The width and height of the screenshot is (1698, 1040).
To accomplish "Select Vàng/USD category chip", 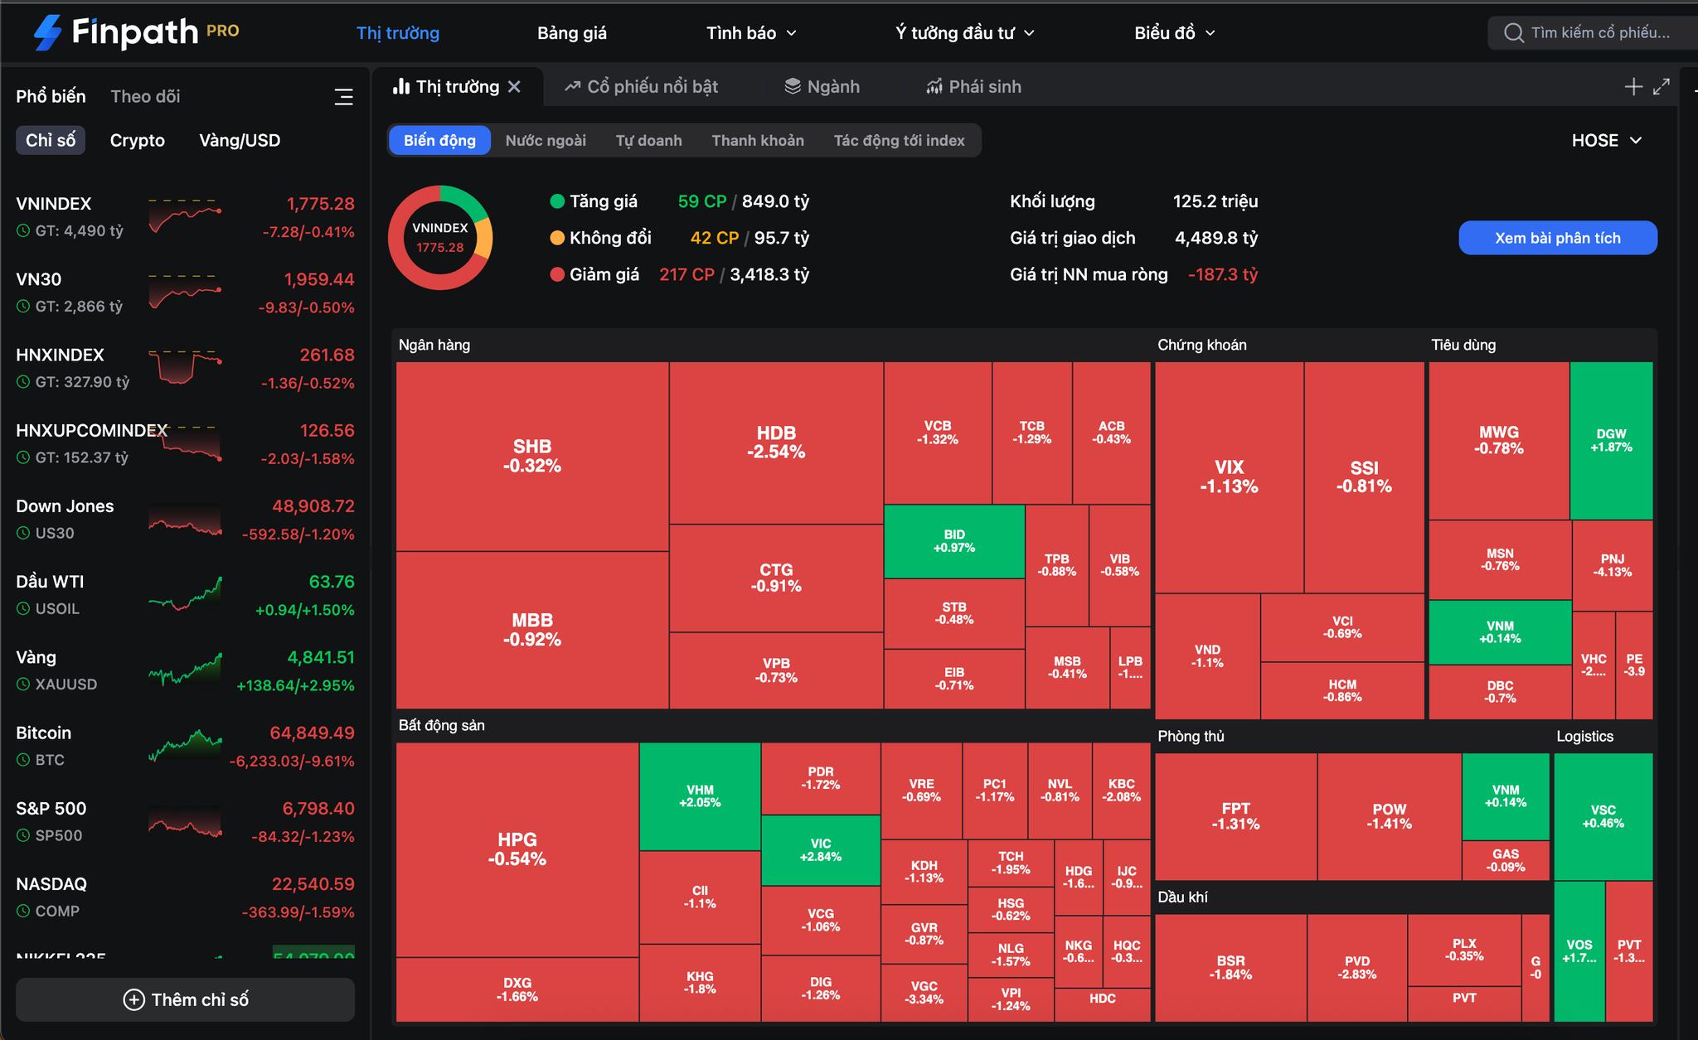I will pyautogui.click(x=240, y=140).
